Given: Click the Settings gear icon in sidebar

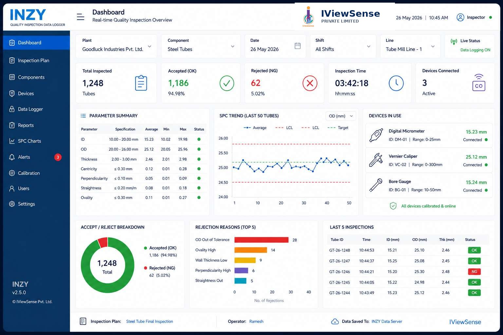Looking at the screenshot, I should [12, 204].
